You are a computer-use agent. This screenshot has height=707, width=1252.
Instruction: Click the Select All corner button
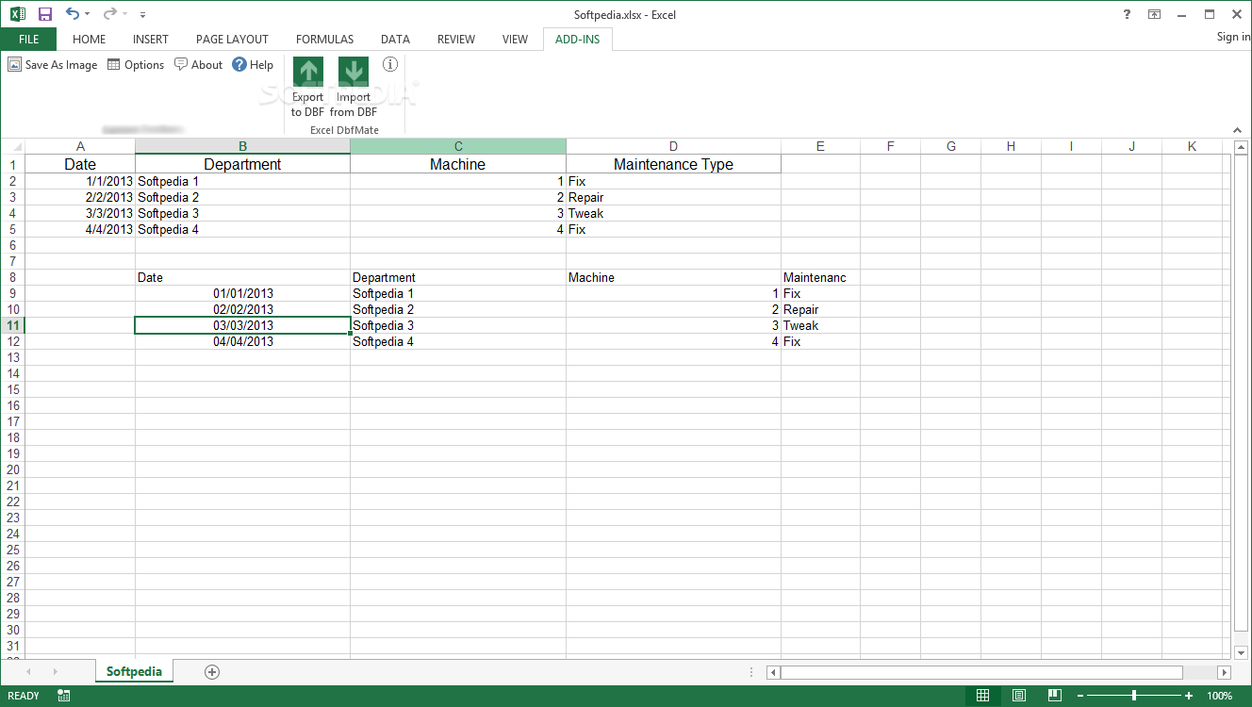(12, 146)
